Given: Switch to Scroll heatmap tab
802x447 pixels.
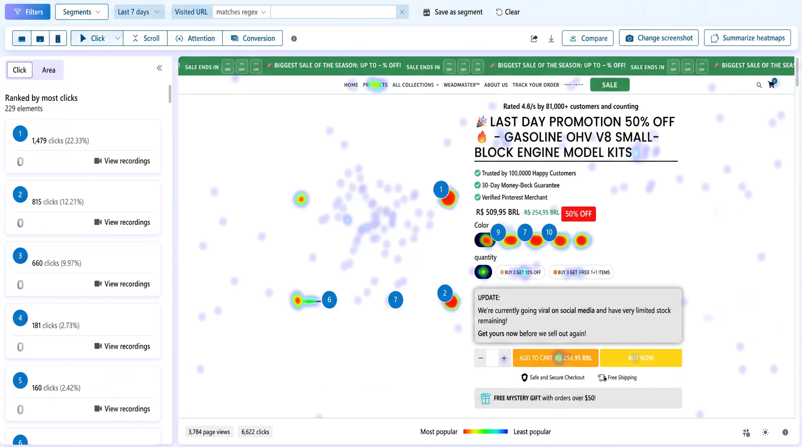Looking at the screenshot, I should [145, 38].
